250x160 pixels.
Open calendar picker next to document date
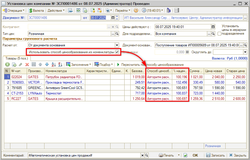click(x=113, y=18)
